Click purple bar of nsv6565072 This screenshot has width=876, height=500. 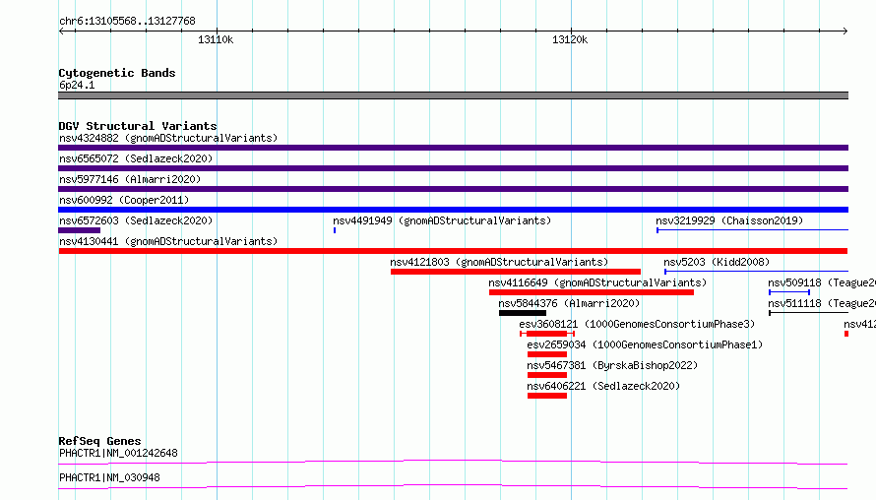[453, 168]
